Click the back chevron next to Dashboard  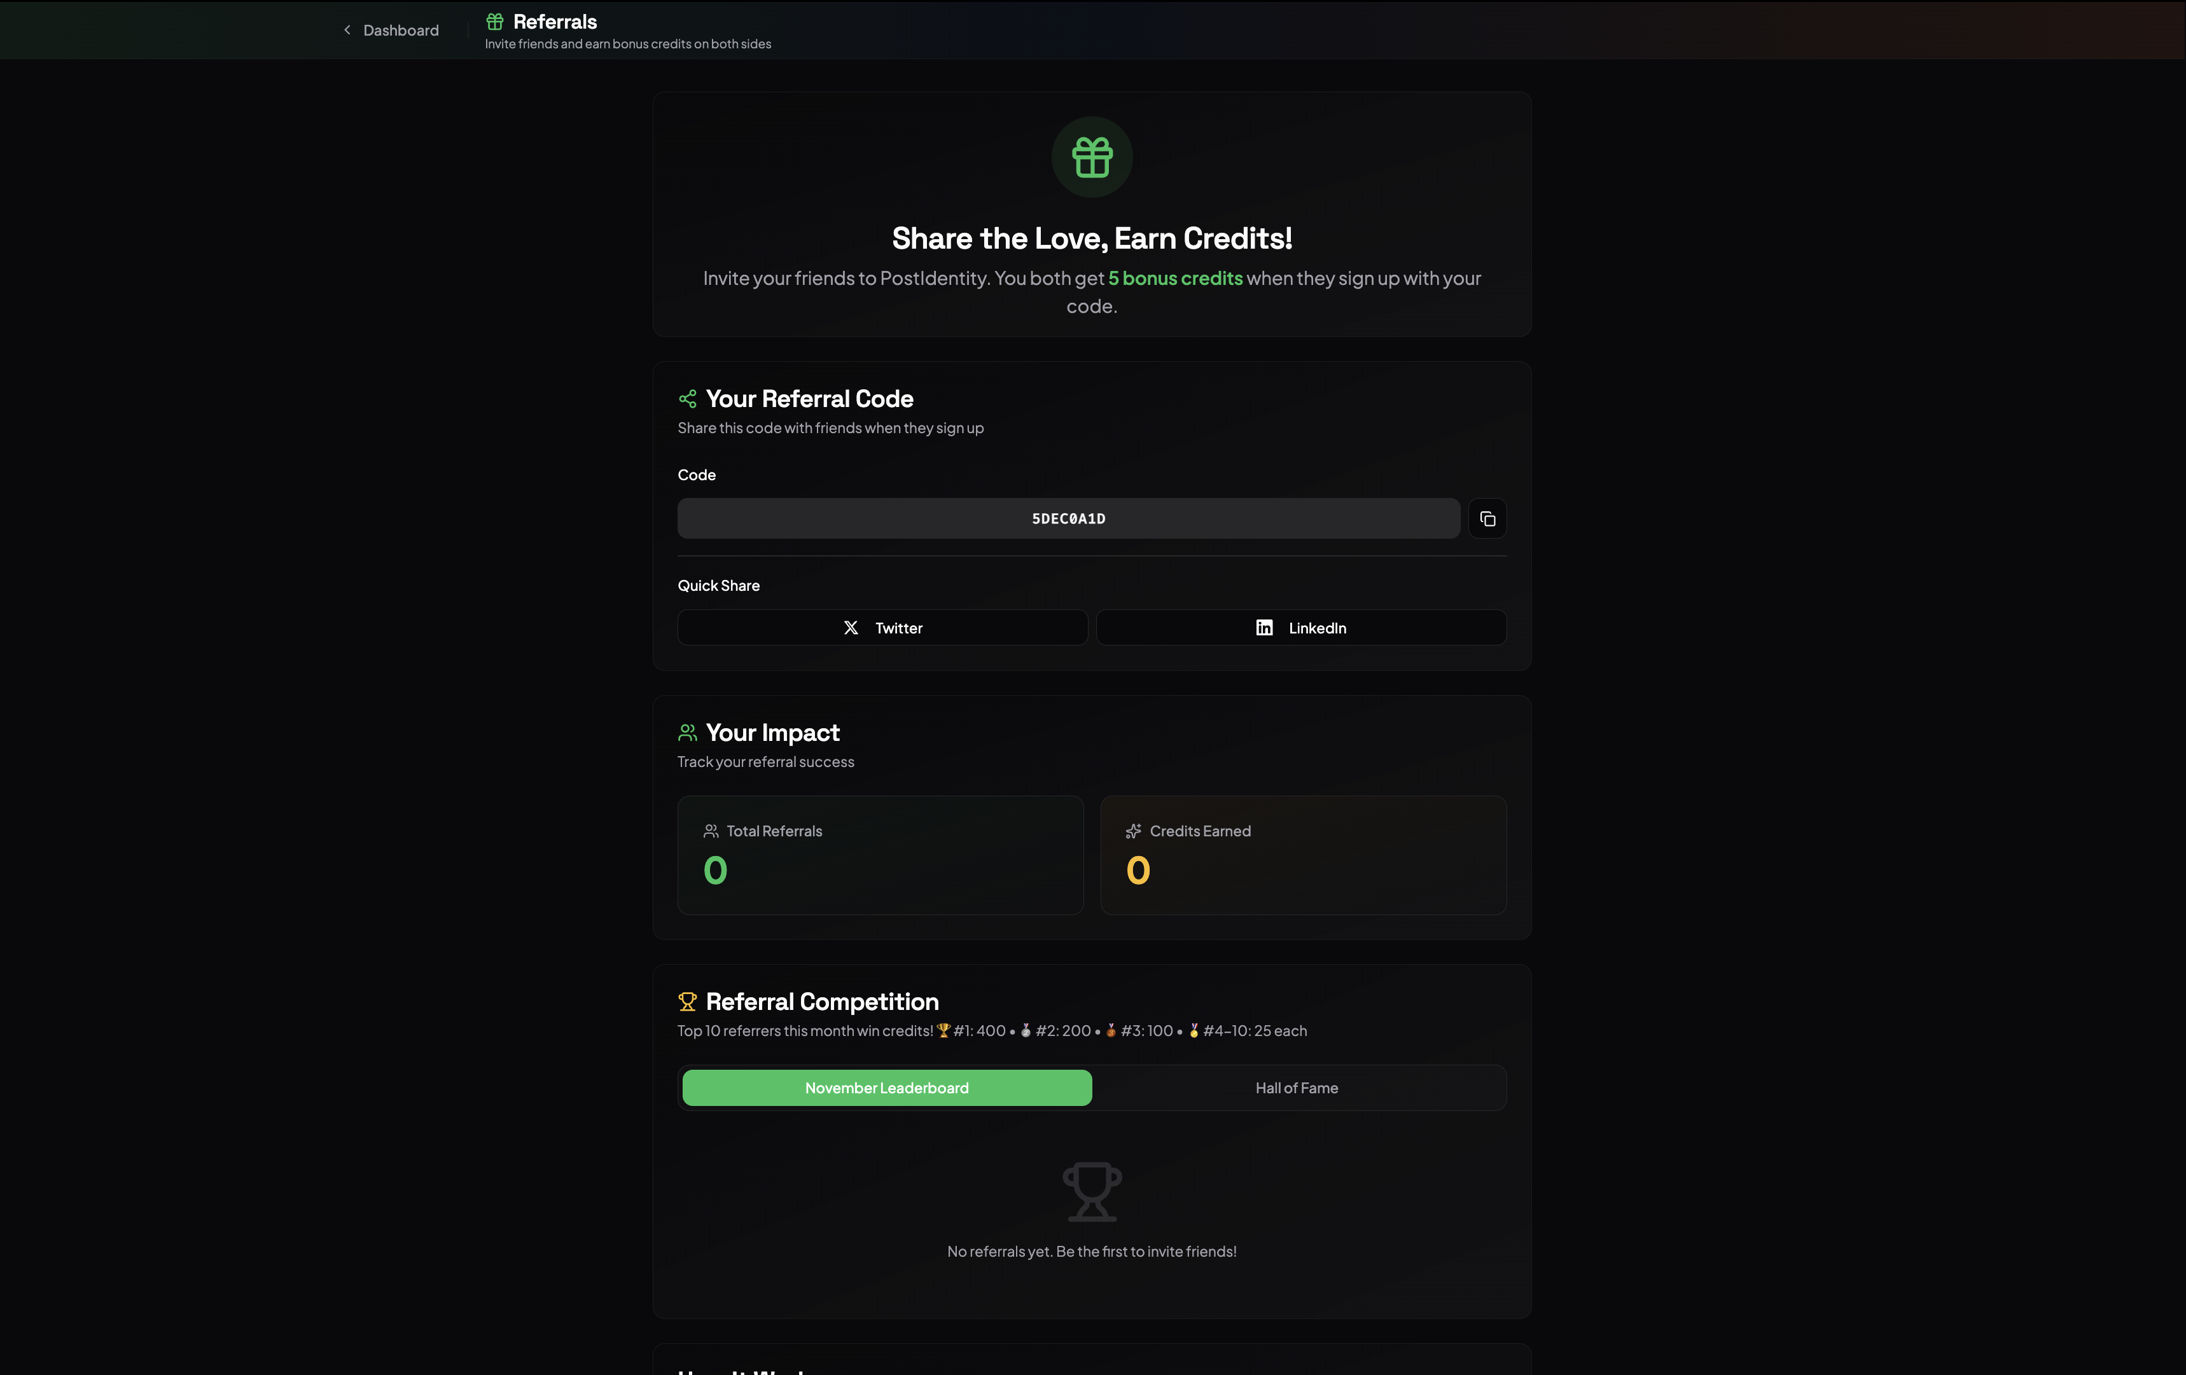[x=347, y=30]
